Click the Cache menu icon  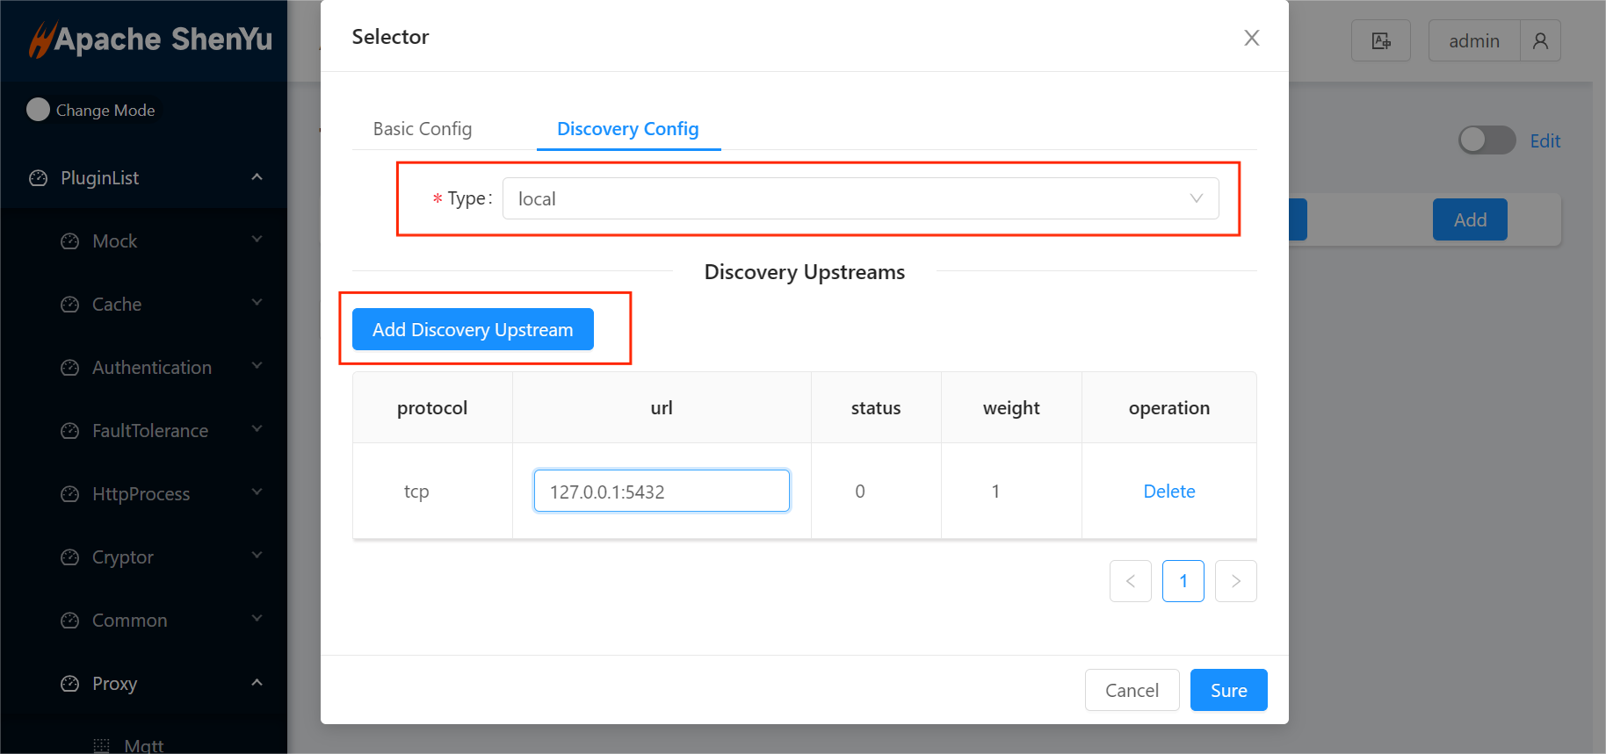click(x=70, y=305)
